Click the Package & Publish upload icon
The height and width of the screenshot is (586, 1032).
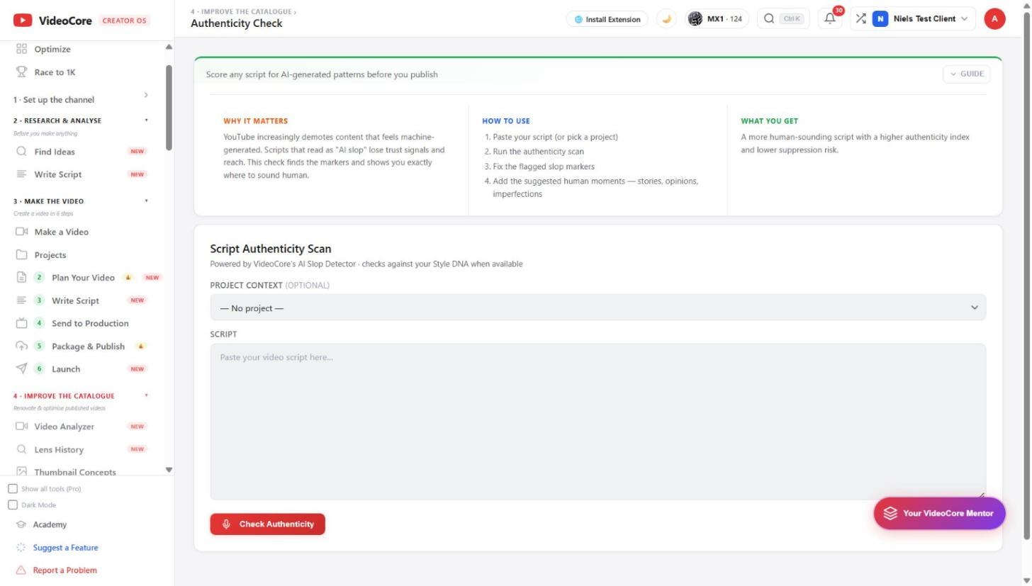pyautogui.click(x=21, y=346)
